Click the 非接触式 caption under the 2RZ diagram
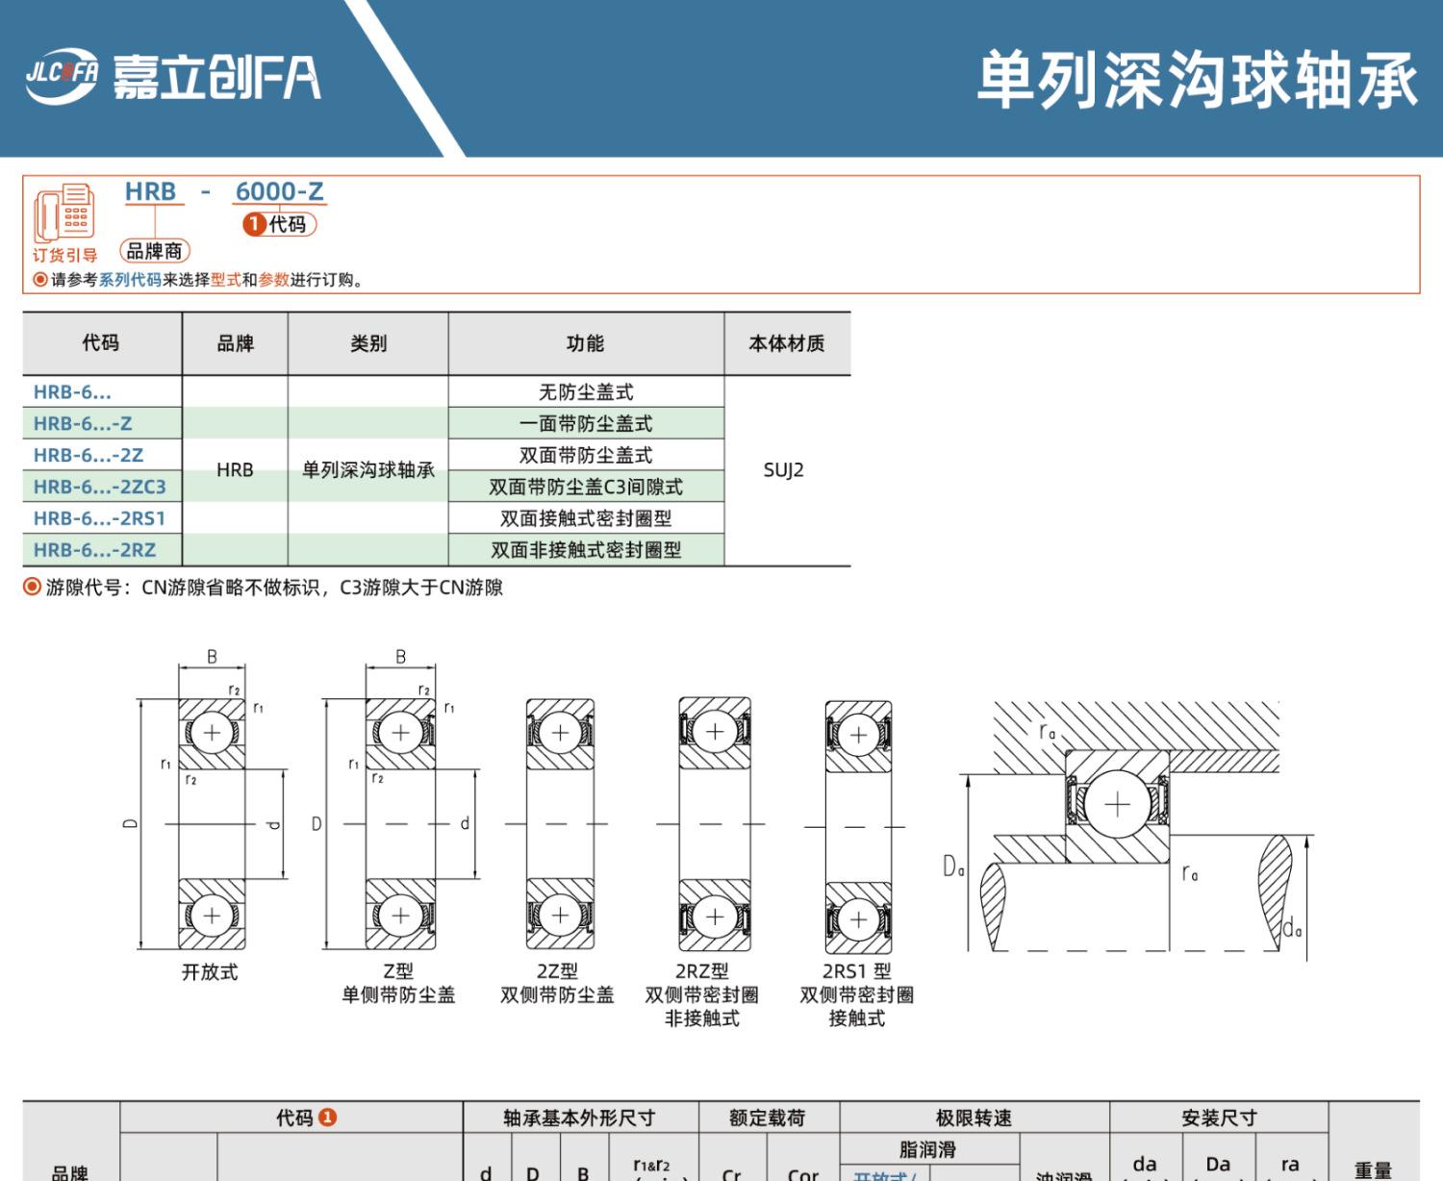 [x=702, y=1018]
